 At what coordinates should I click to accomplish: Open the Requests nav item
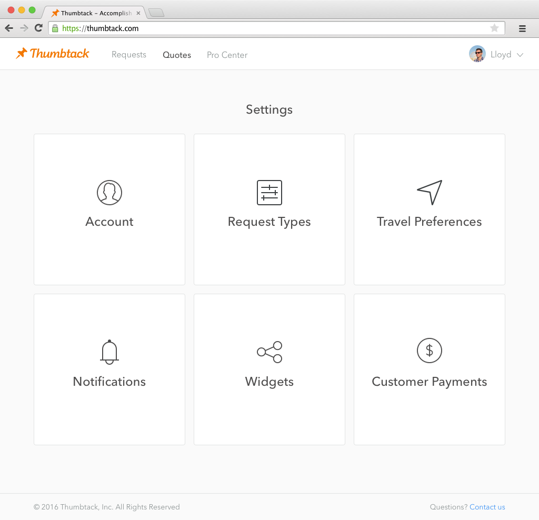pos(129,55)
